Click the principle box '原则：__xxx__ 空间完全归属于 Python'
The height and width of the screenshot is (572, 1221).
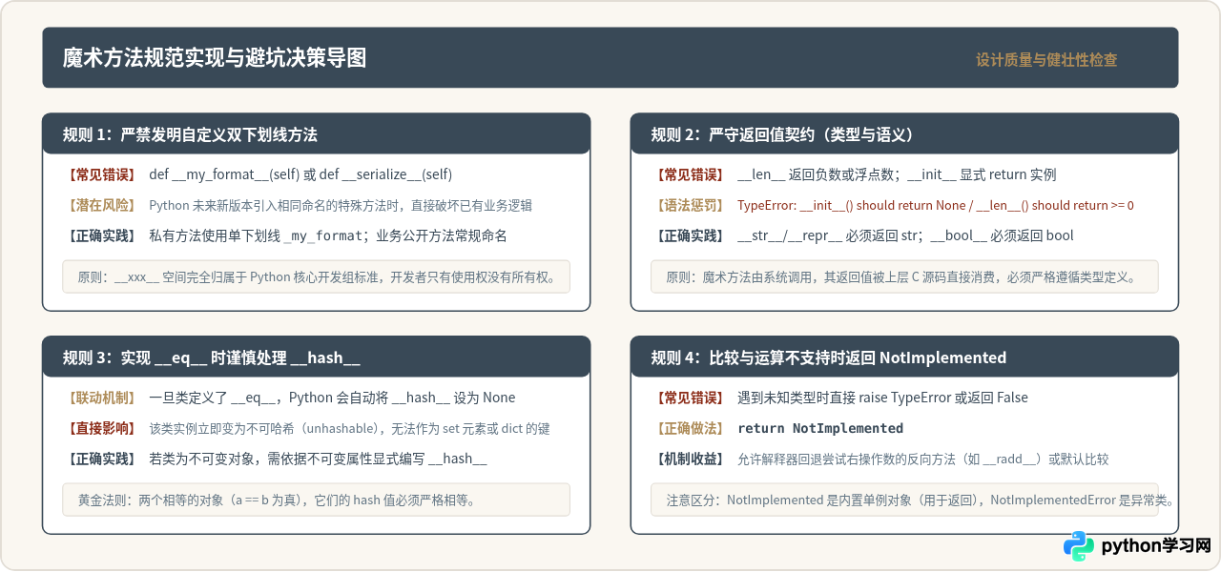point(316,276)
